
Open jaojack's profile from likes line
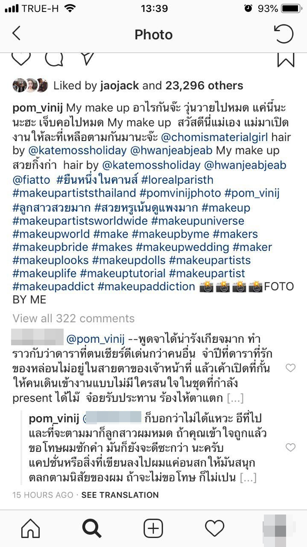tap(120, 85)
